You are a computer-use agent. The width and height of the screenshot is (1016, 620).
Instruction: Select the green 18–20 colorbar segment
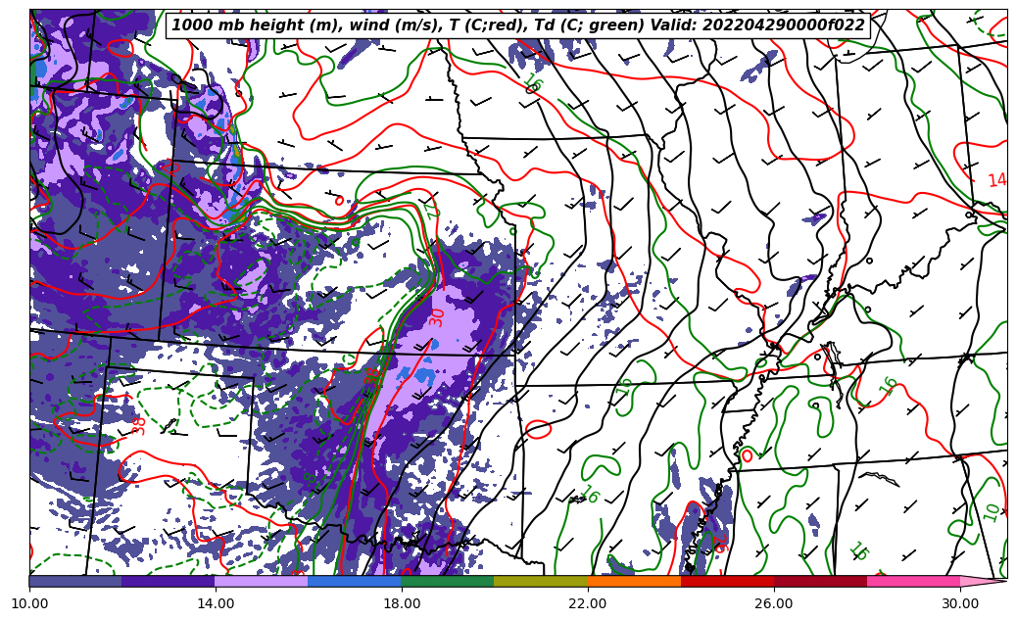448,581
